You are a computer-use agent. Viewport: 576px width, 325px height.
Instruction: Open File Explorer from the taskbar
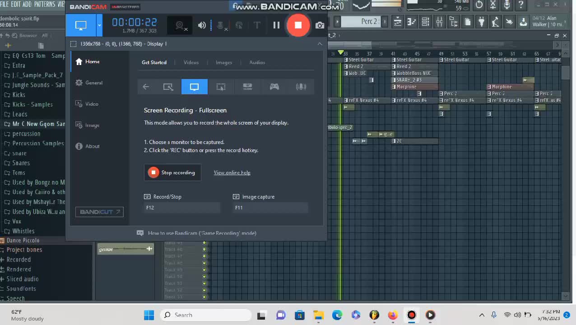pyautogui.click(x=319, y=315)
